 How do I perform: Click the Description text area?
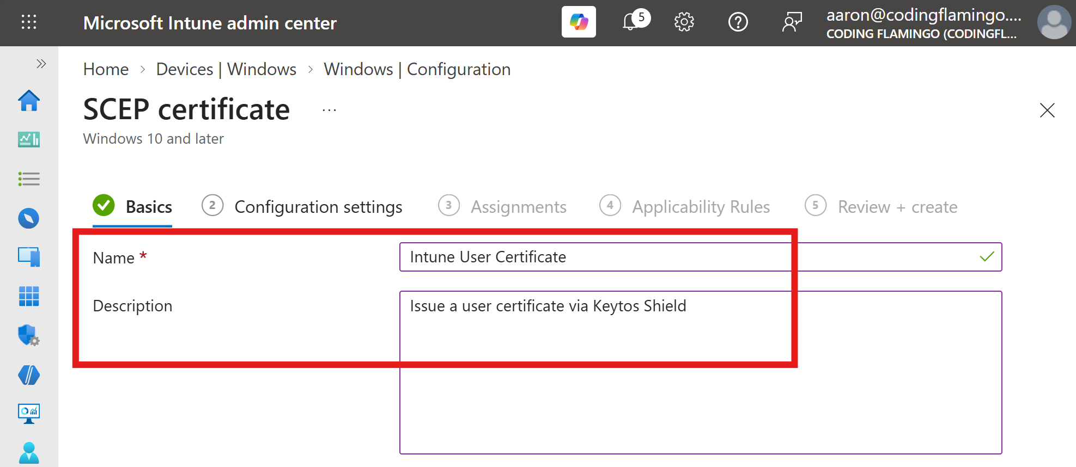pyautogui.click(x=701, y=372)
